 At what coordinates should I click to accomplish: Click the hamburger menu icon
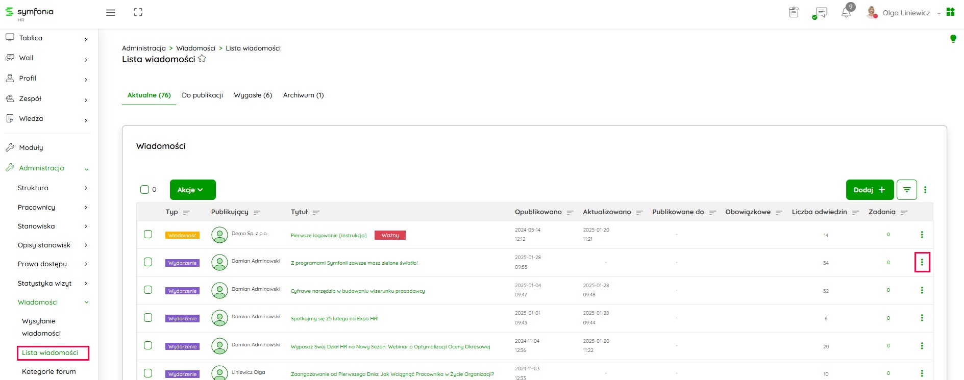click(x=110, y=13)
